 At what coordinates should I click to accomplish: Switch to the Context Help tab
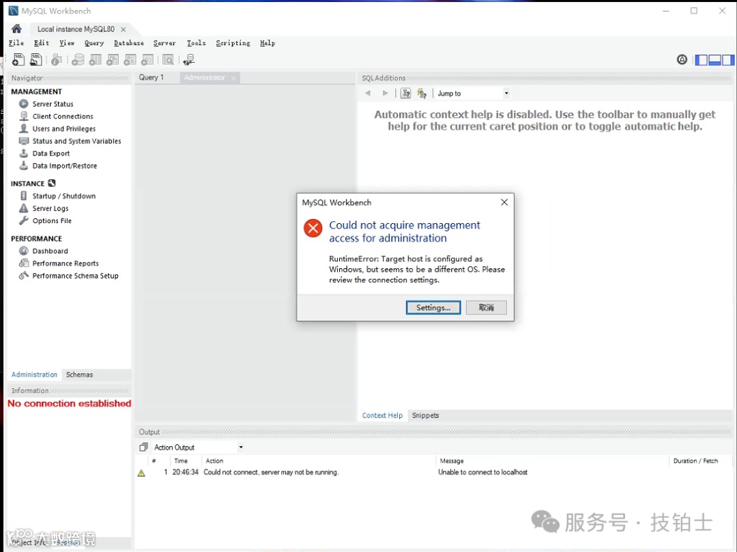click(x=382, y=416)
